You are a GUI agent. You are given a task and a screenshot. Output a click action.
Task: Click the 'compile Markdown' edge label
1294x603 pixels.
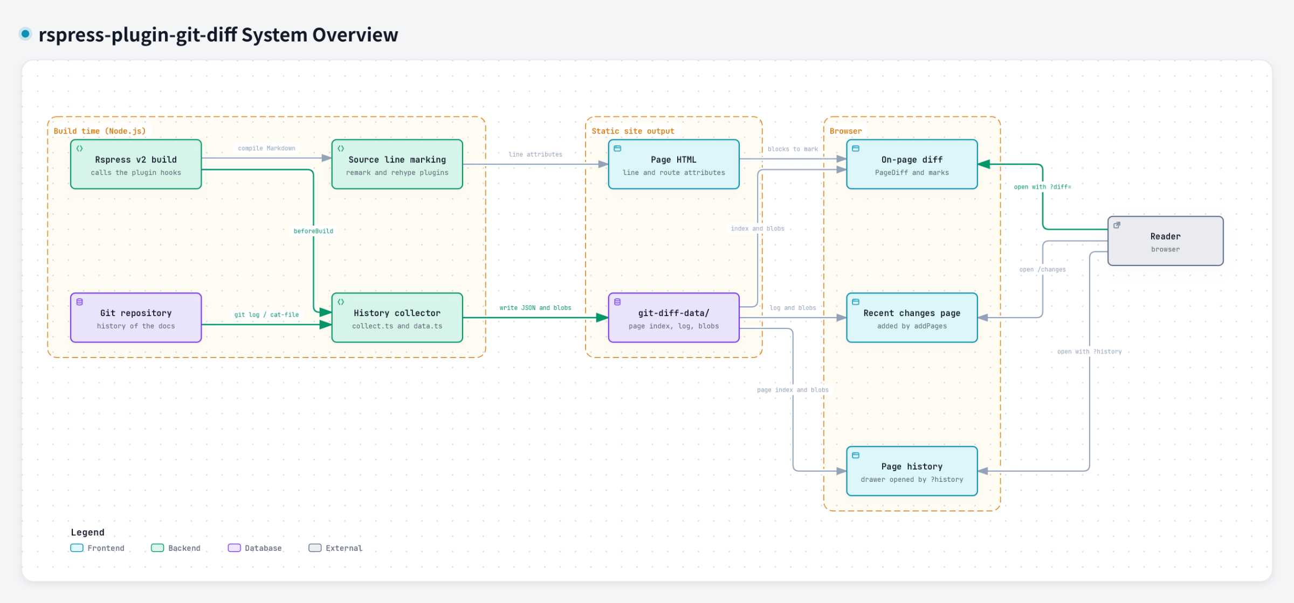click(266, 148)
